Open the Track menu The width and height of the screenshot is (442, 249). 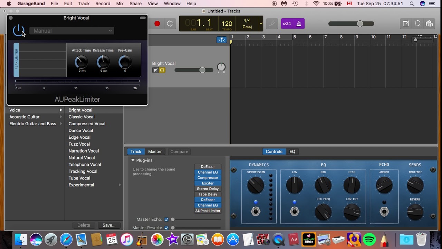(x=84, y=3)
